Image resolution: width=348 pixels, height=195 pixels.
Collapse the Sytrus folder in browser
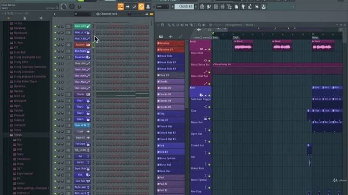click(x=17, y=135)
